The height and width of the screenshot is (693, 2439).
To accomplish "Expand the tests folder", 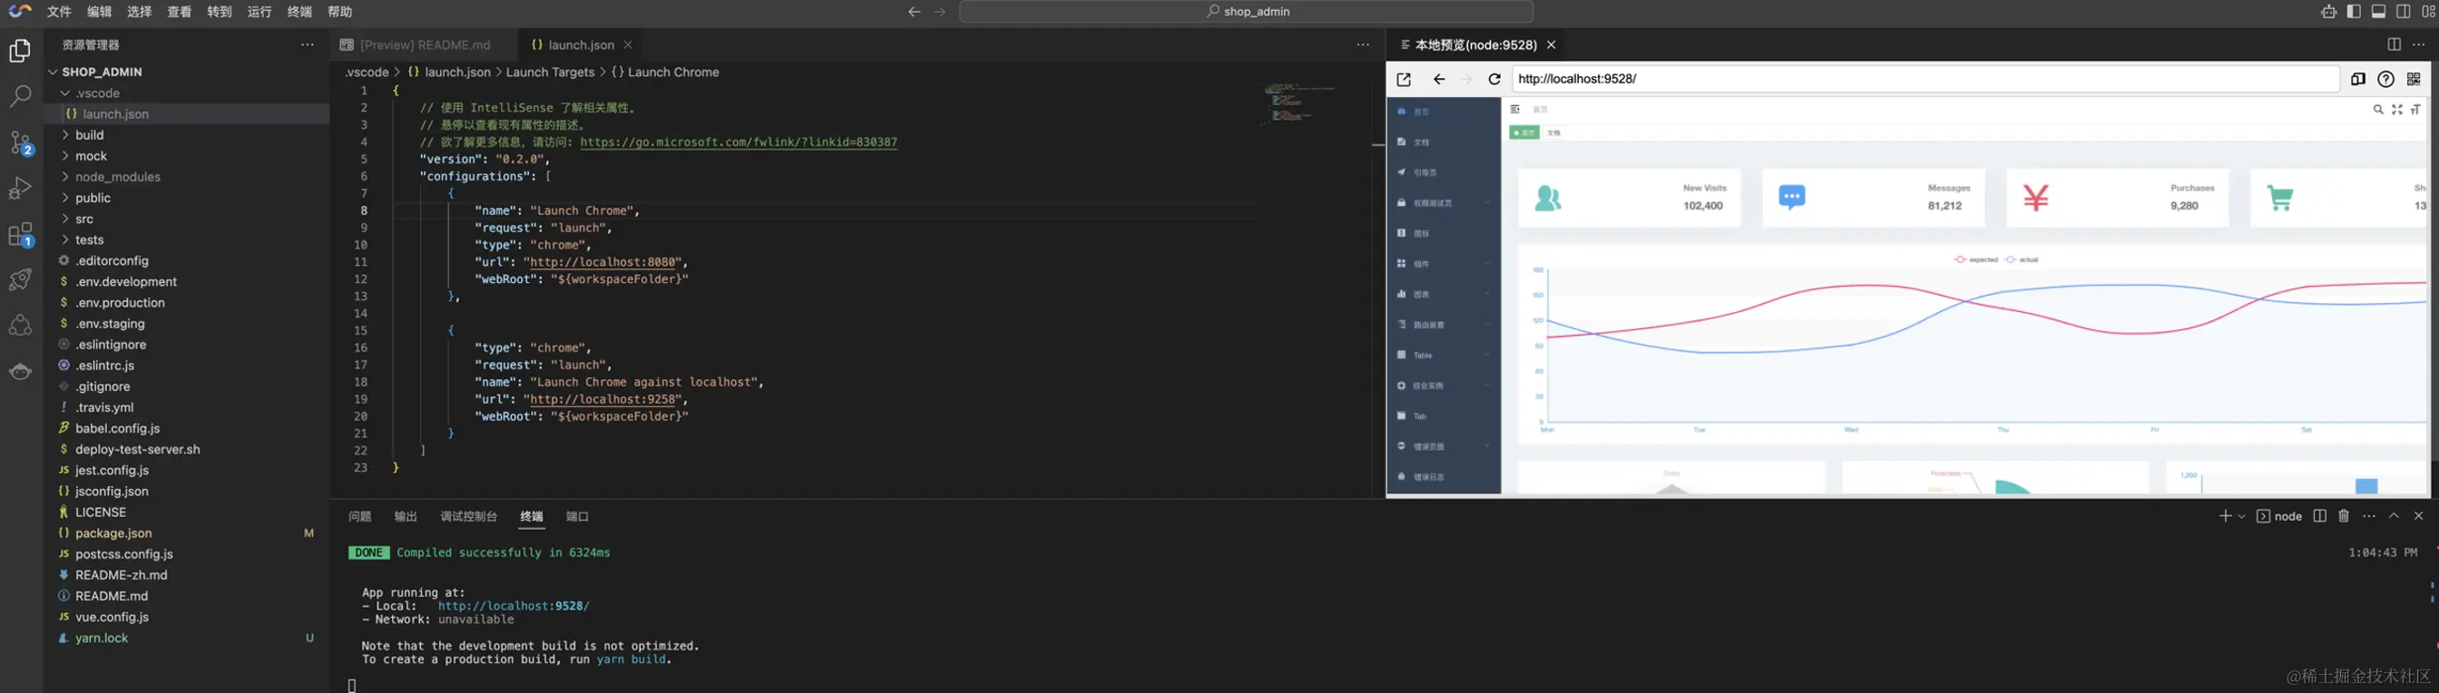I will point(188,239).
